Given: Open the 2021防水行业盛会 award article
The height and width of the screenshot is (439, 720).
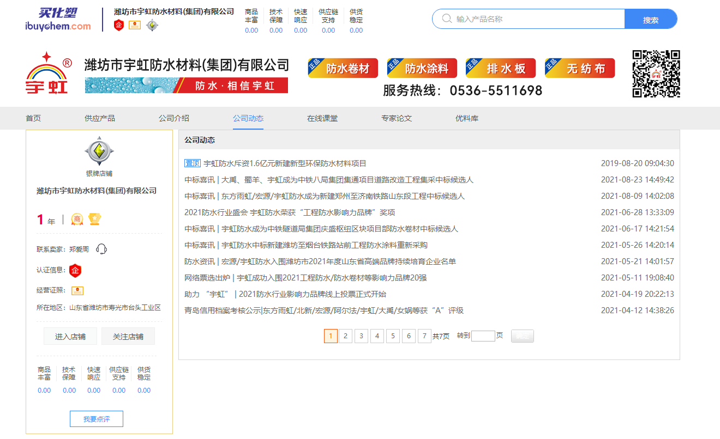Looking at the screenshot, I should [x=290, y=212].
